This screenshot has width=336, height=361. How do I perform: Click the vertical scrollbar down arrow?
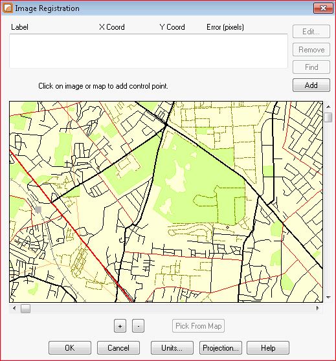point(328,298)
